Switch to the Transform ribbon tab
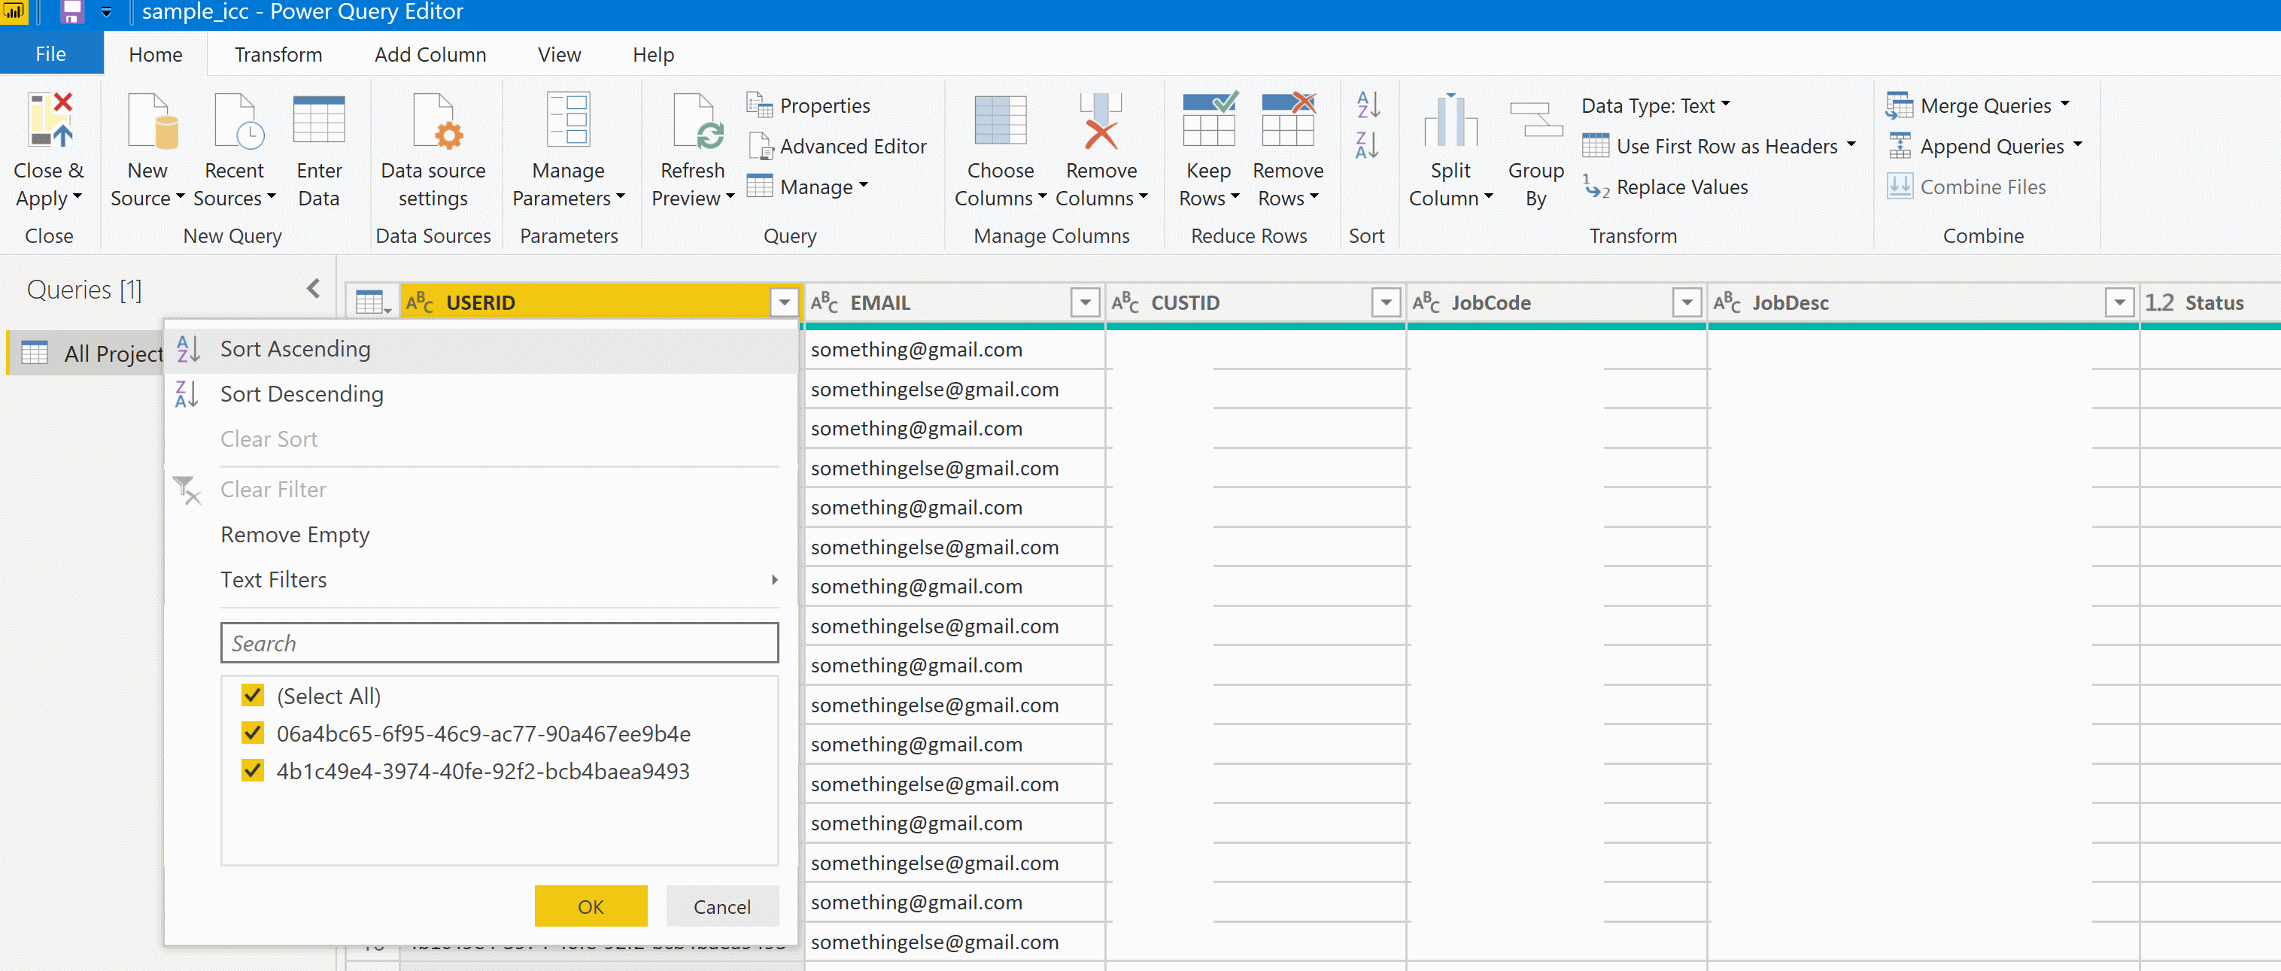The width and height of the screenshot is (2281, 971). [278, 55]
